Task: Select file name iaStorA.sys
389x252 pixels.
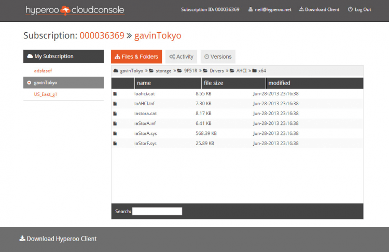Action: click(x=145, y=133)
